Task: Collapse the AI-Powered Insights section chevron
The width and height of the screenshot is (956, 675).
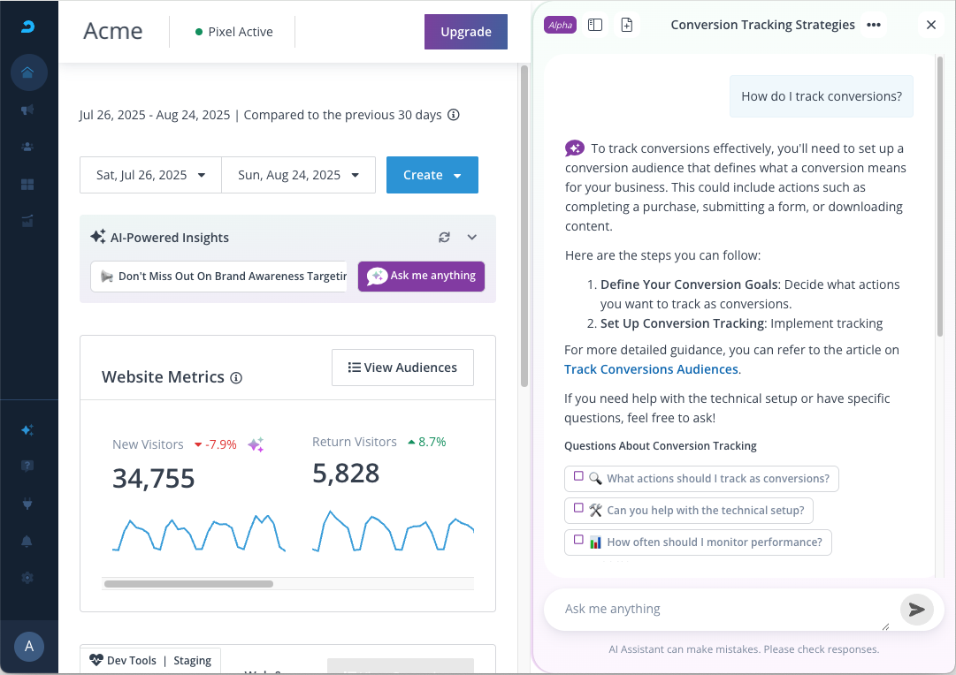Action: click(472, 237)
